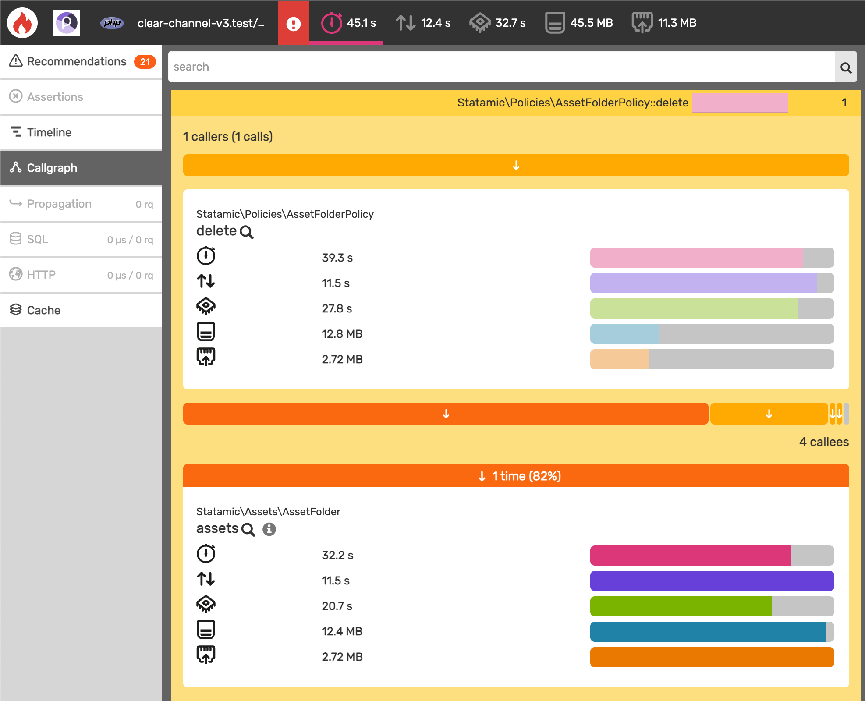This screenshot has width=865, height=701.
Task: Click the pink time bar for delete method
Action: click(696, 258)
